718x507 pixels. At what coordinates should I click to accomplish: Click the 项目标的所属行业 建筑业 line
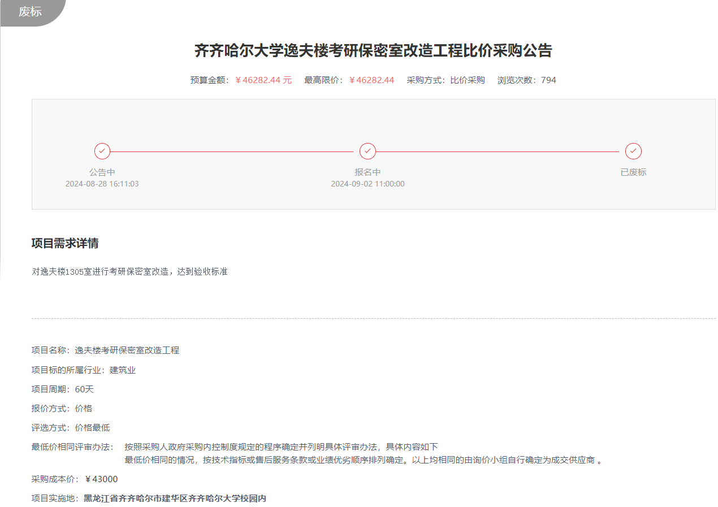(x=84, y=370)
